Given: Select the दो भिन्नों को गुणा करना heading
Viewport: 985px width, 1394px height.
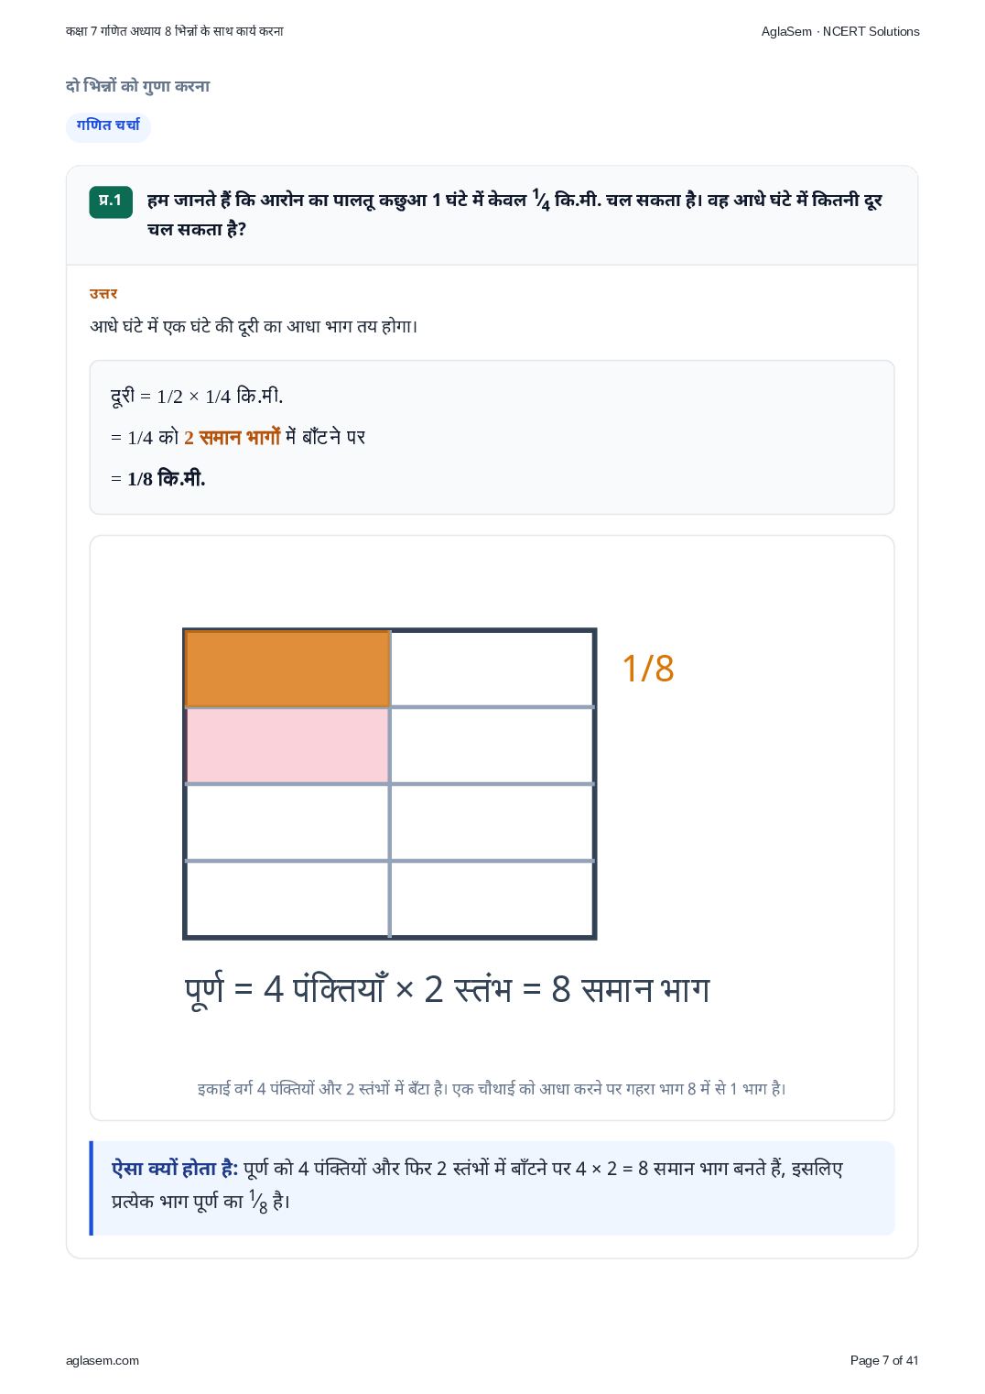Looking at the screenshot, I should [x=138, y=86].
